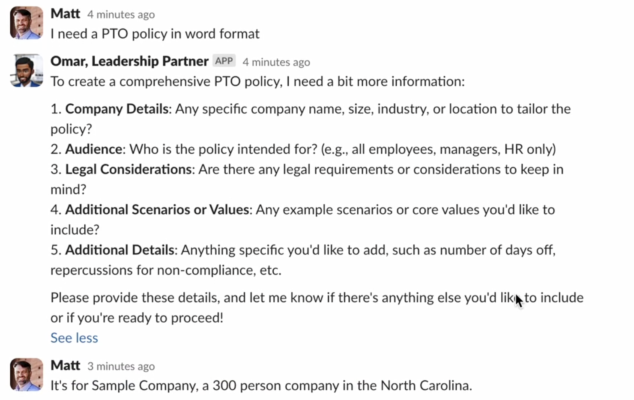This screenshot has height=400, width=634.
Task: Open Matt's name above the PTO policy request
Action: [x=65, y=14]
